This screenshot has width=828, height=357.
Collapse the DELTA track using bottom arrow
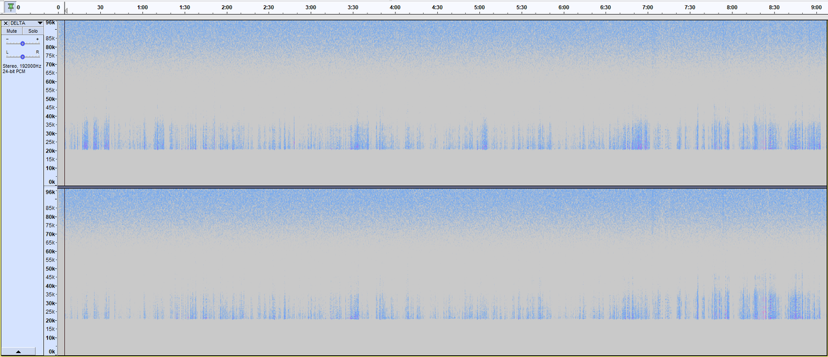click(x=18, y=352)
